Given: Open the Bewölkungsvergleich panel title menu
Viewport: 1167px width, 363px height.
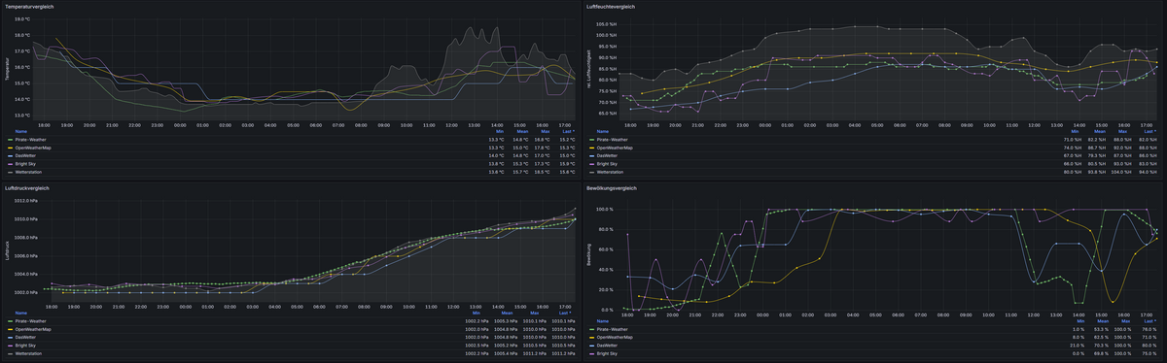Looking at the screenshot, I should click(612, 188).
